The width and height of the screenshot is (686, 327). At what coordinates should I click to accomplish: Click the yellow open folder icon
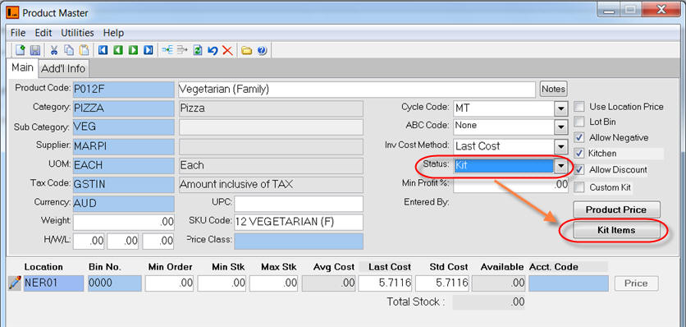point(247,50)
